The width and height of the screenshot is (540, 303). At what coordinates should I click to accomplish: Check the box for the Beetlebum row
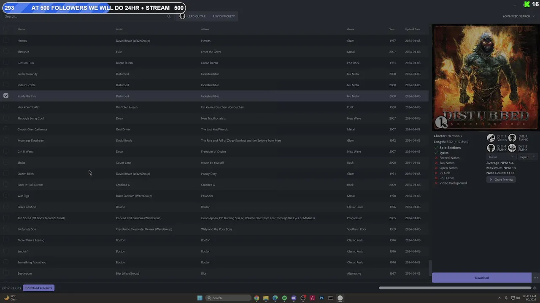6,273
